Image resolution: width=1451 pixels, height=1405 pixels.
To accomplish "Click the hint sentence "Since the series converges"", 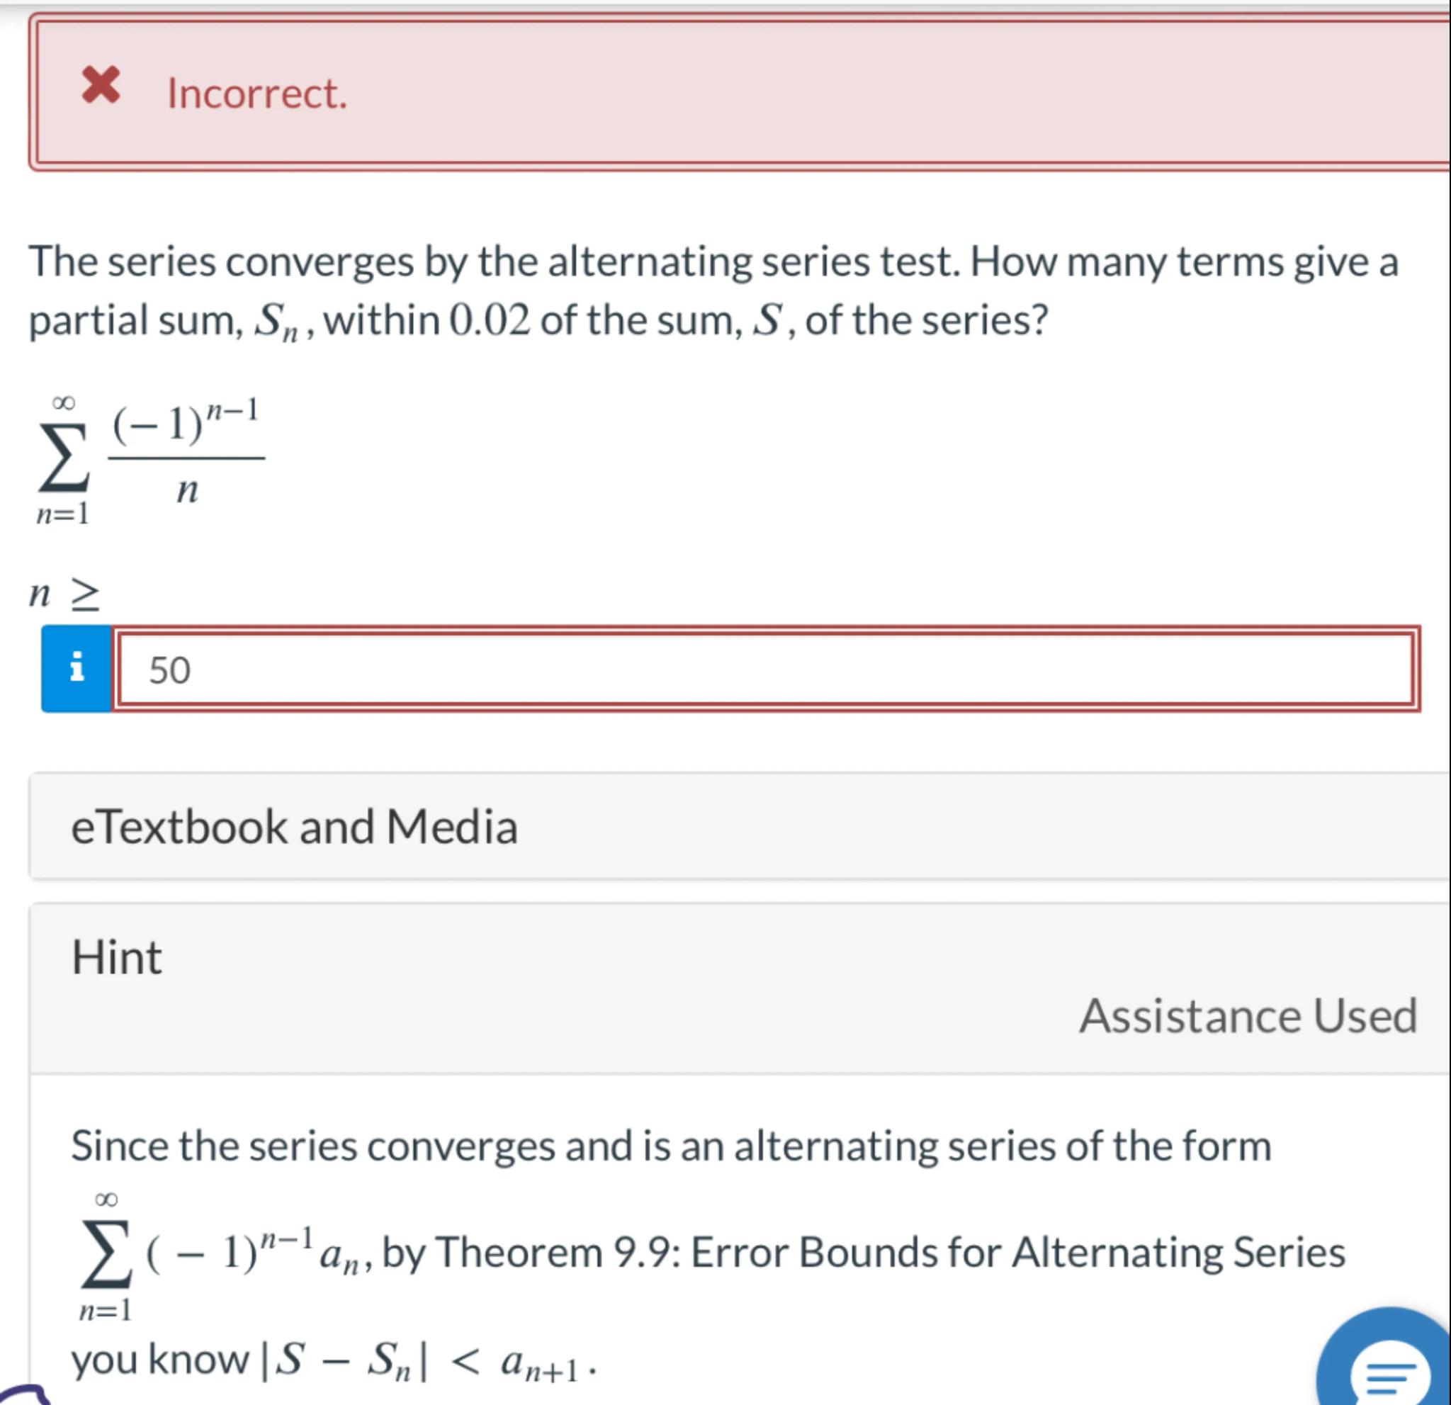I will pyautogui.click(x=670, y=1146).
